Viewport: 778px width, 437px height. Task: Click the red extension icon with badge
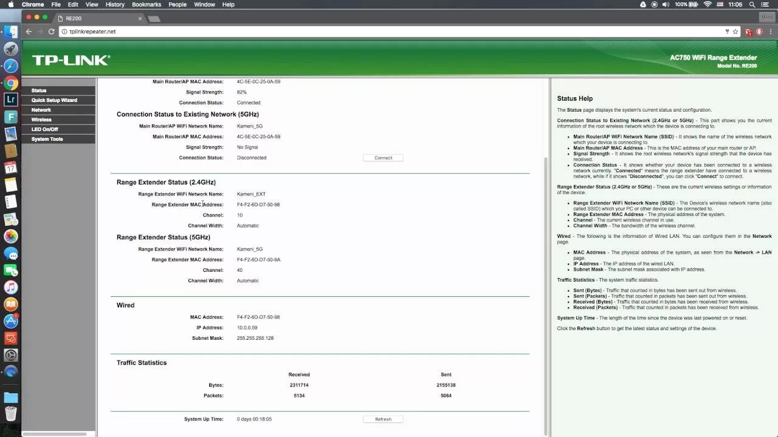pos(749,32)
